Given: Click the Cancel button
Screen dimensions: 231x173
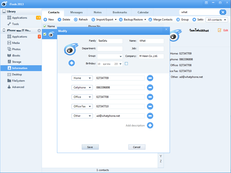Looking at the screenshot, I should [137, 147].
